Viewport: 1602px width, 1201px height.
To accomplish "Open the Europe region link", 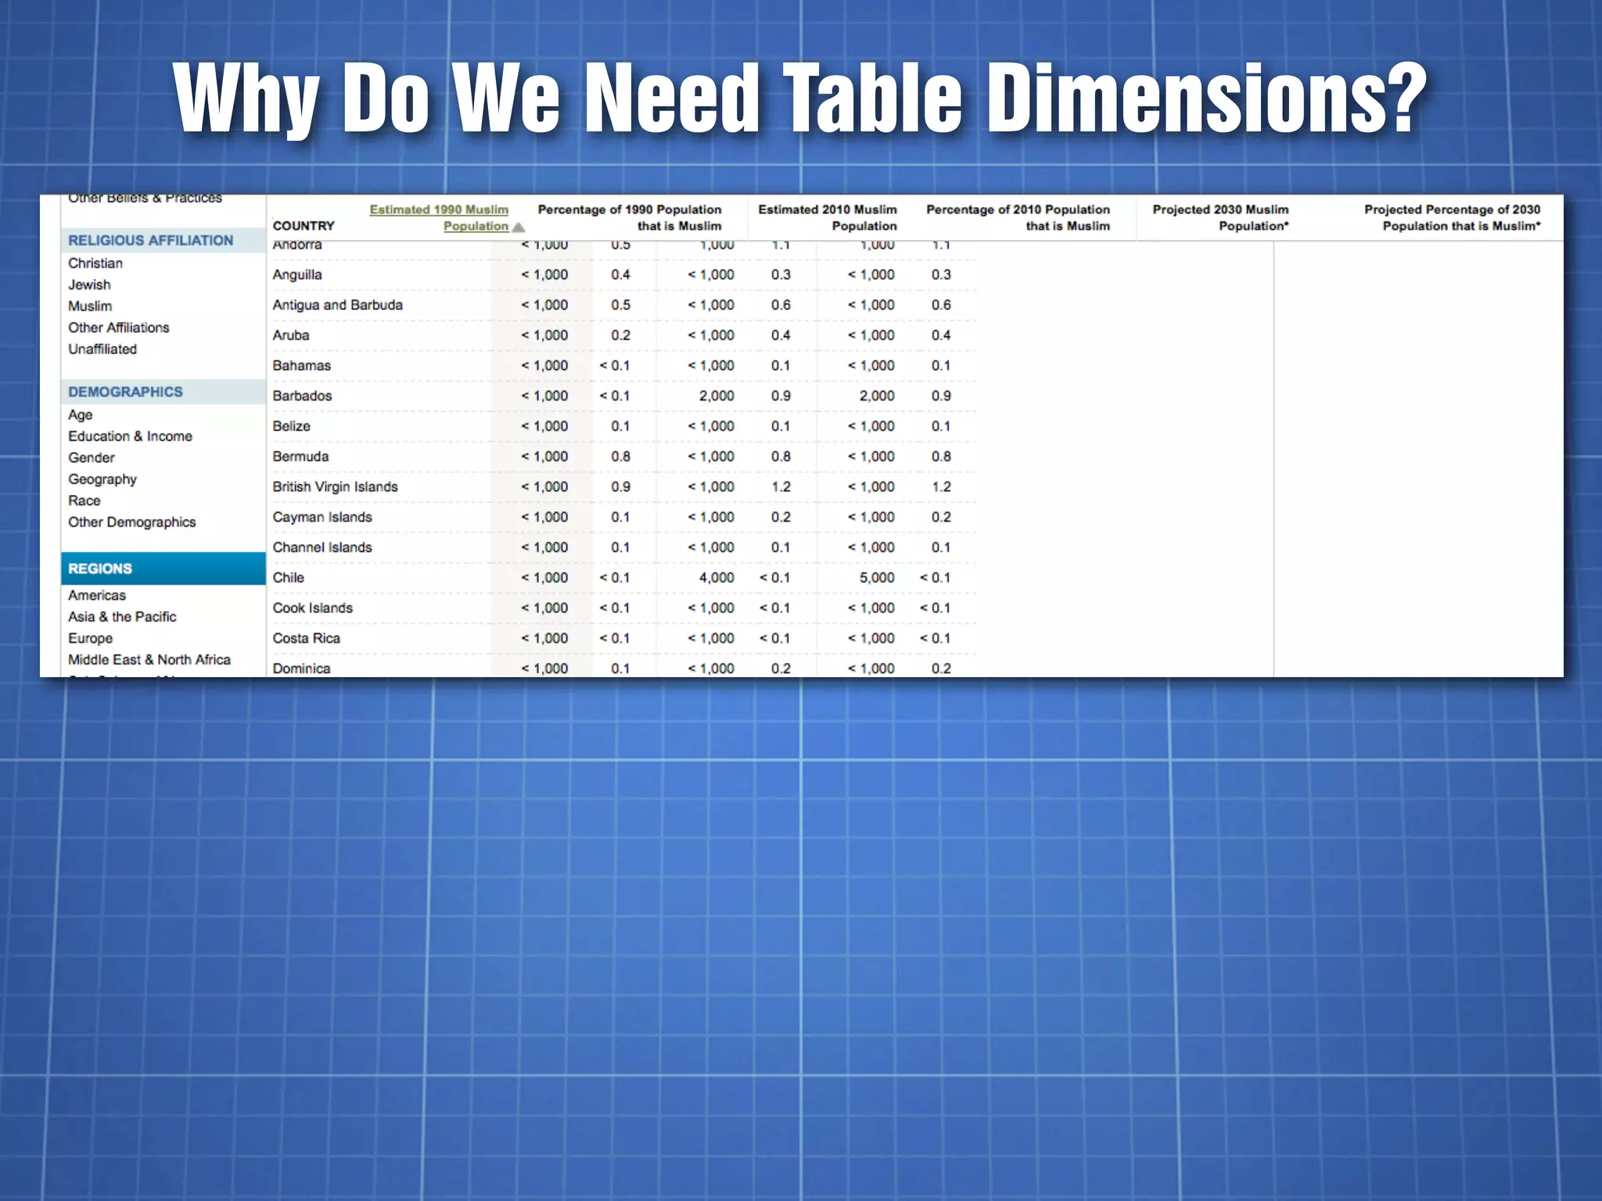I will coord(90,638).
